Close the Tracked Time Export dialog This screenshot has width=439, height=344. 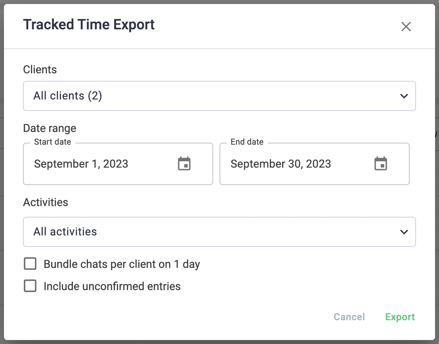click(406, 27)
